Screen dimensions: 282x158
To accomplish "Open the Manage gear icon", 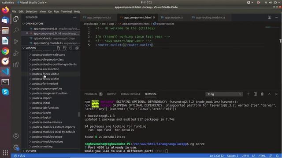I will pos(16,147).
